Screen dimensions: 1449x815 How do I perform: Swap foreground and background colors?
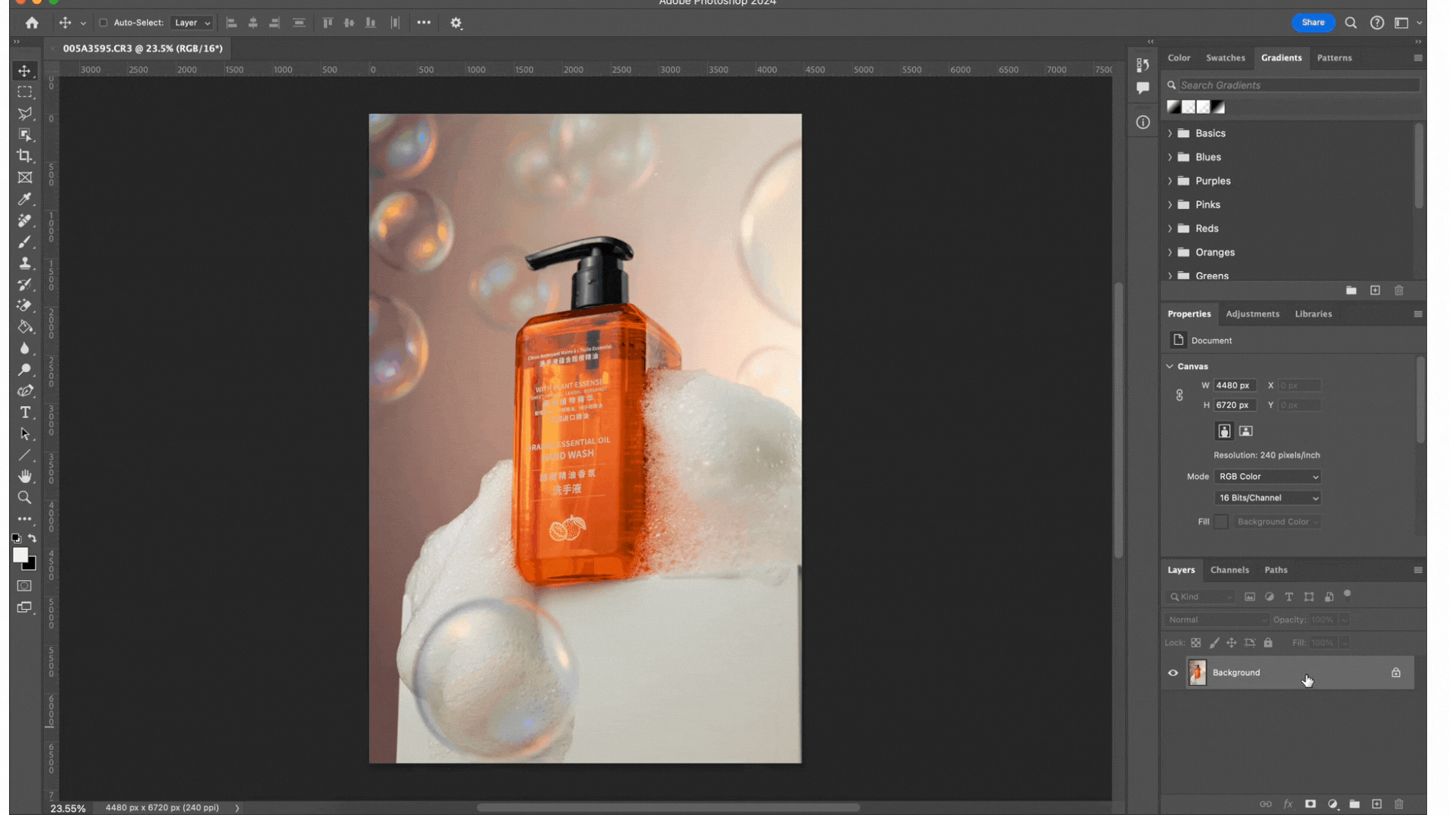tap(32, 538)
